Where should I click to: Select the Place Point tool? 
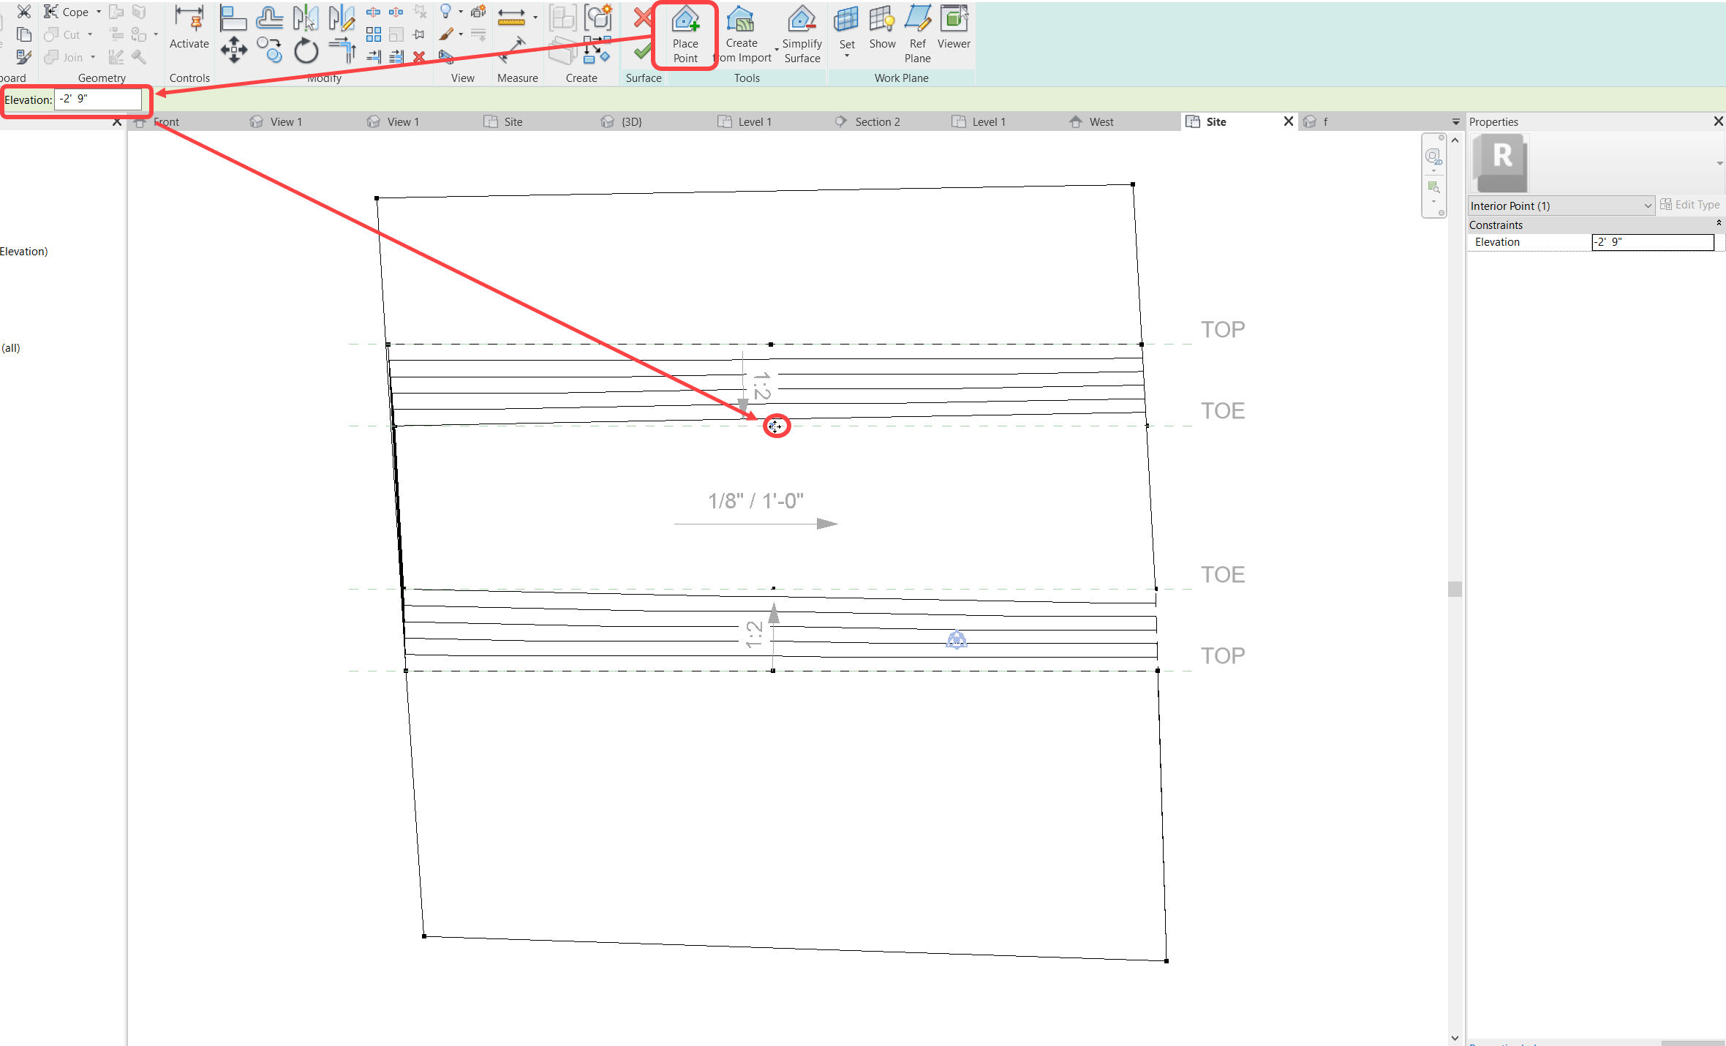pos(685,34)
